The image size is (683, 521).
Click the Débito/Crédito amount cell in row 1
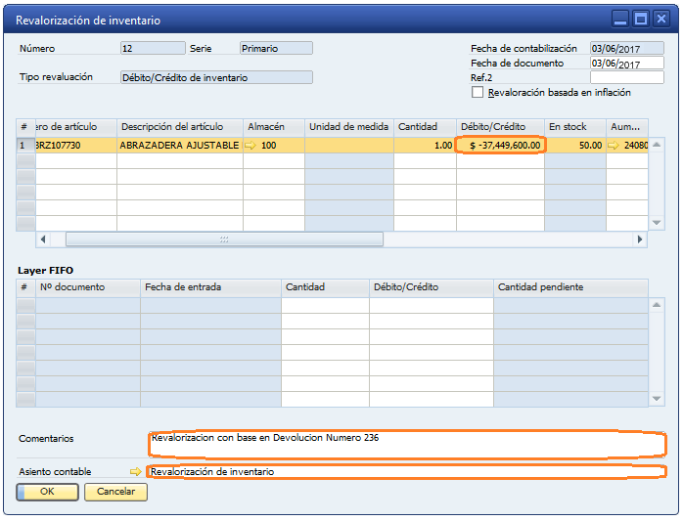click(x=500, y=145)
